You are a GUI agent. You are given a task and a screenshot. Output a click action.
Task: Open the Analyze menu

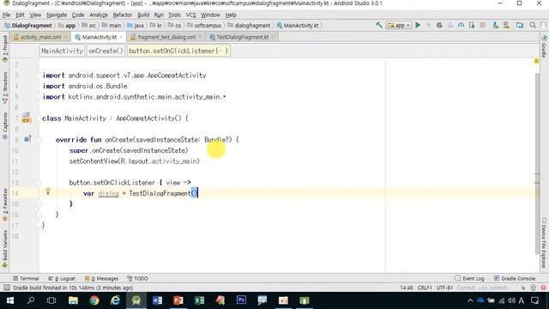(x=99, y=15)
